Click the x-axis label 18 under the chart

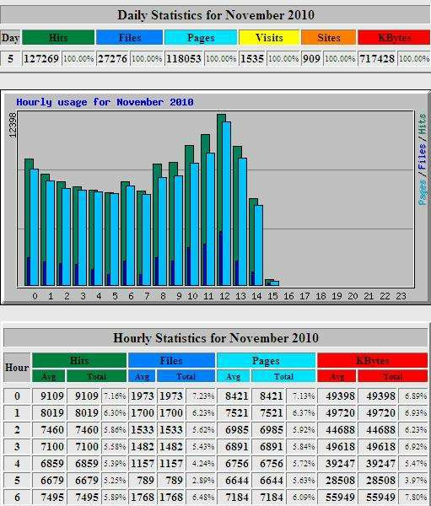pyautogui.click(x=321, y=296)
